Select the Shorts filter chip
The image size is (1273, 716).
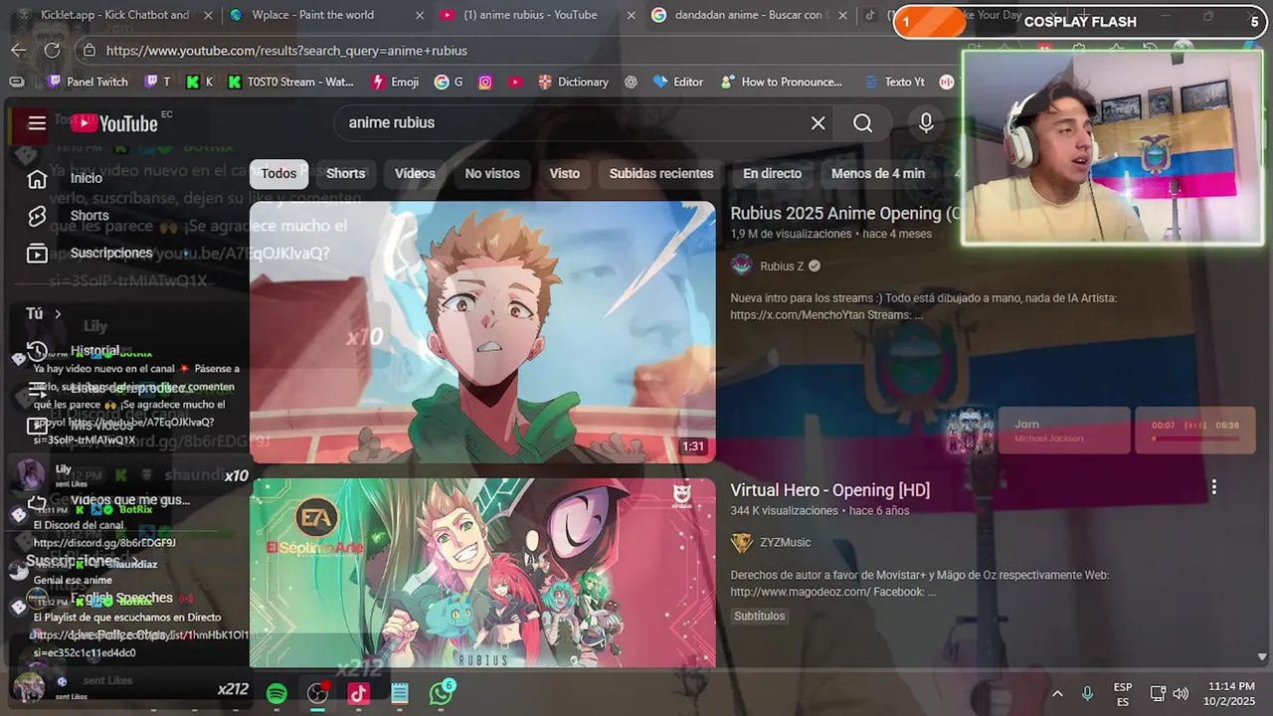pos(346,173)
